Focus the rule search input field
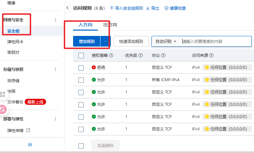 pyautogui.click(x=216, y=42)
